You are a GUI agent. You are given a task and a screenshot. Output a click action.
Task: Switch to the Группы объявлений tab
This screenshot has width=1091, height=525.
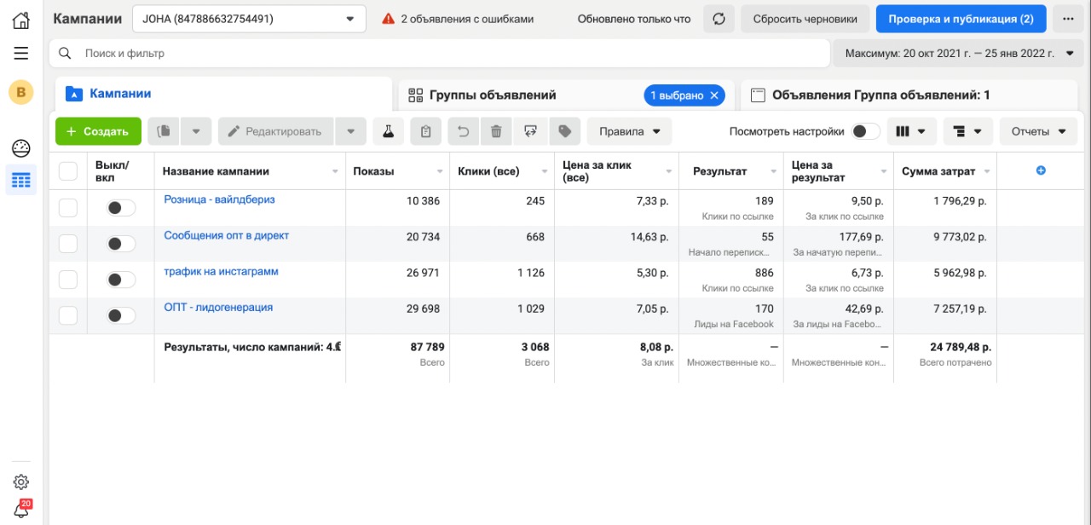click(x=493, y=95)
